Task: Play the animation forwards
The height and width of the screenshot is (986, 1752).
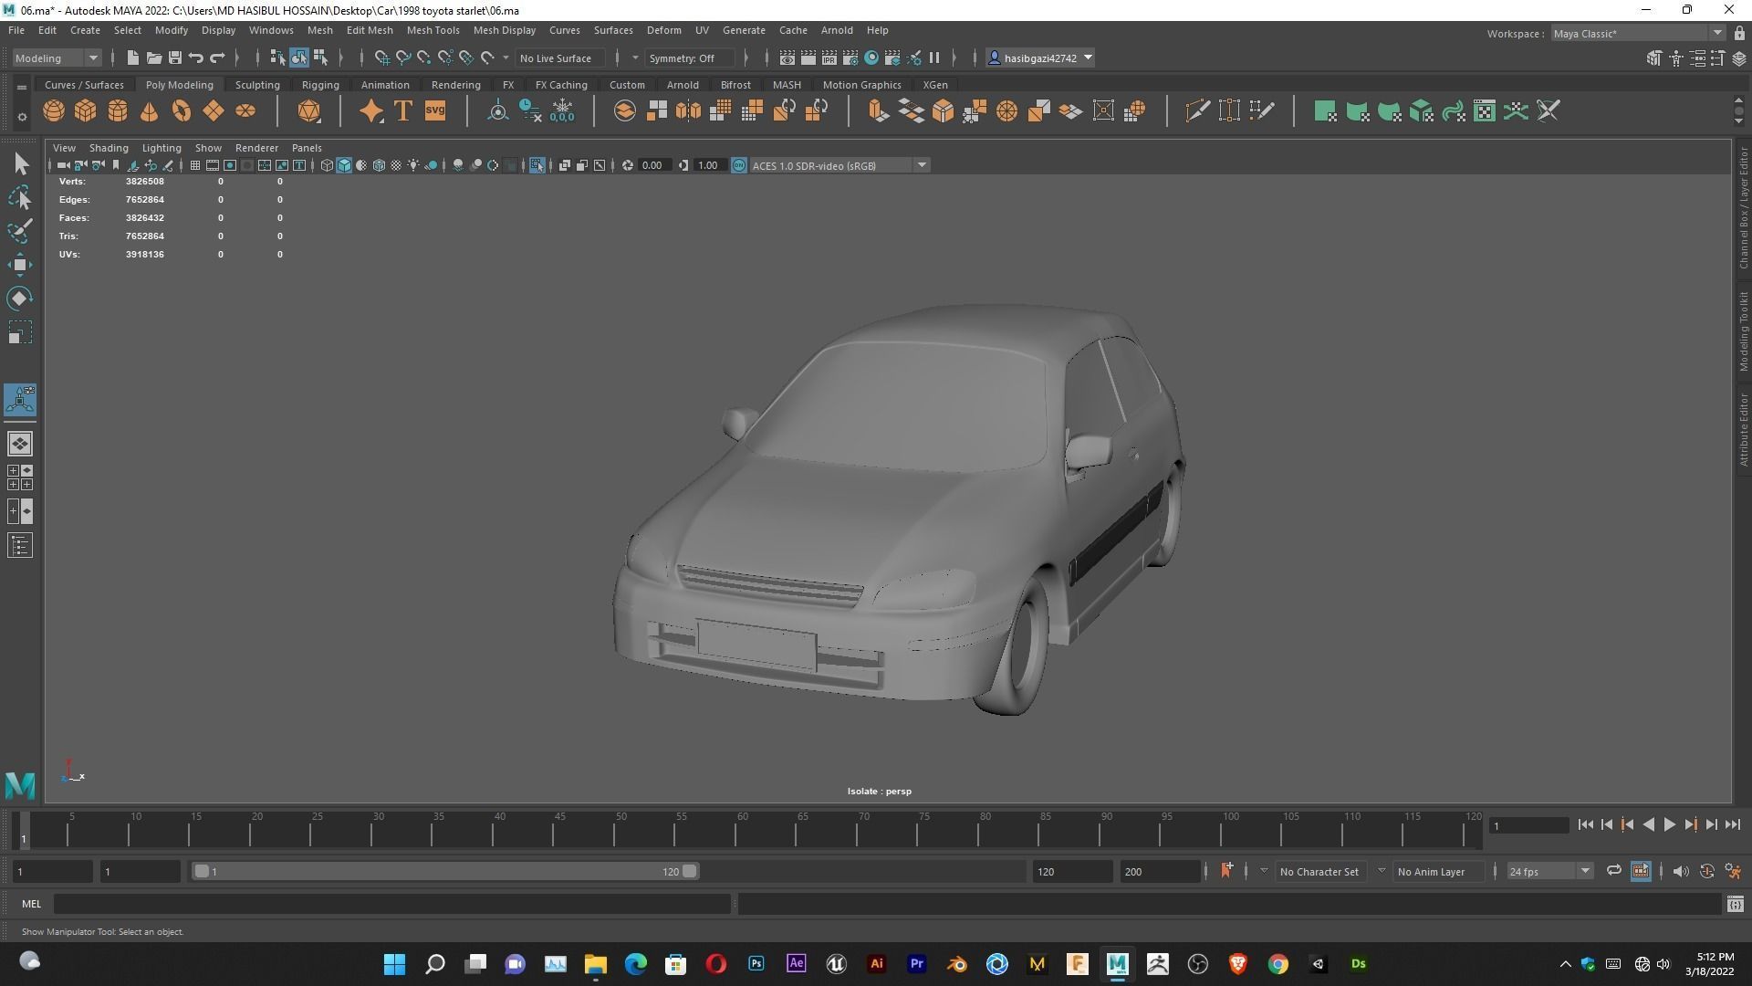Action: (1669, 824)
